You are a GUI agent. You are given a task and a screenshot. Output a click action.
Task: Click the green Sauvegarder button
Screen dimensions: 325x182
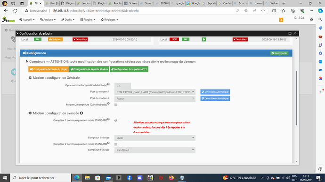tap(279, 53)
